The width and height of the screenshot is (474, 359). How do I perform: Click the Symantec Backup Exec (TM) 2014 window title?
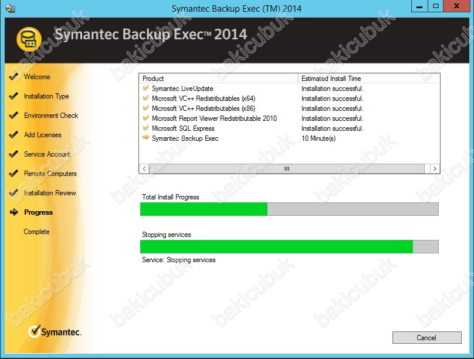[236, 8]
